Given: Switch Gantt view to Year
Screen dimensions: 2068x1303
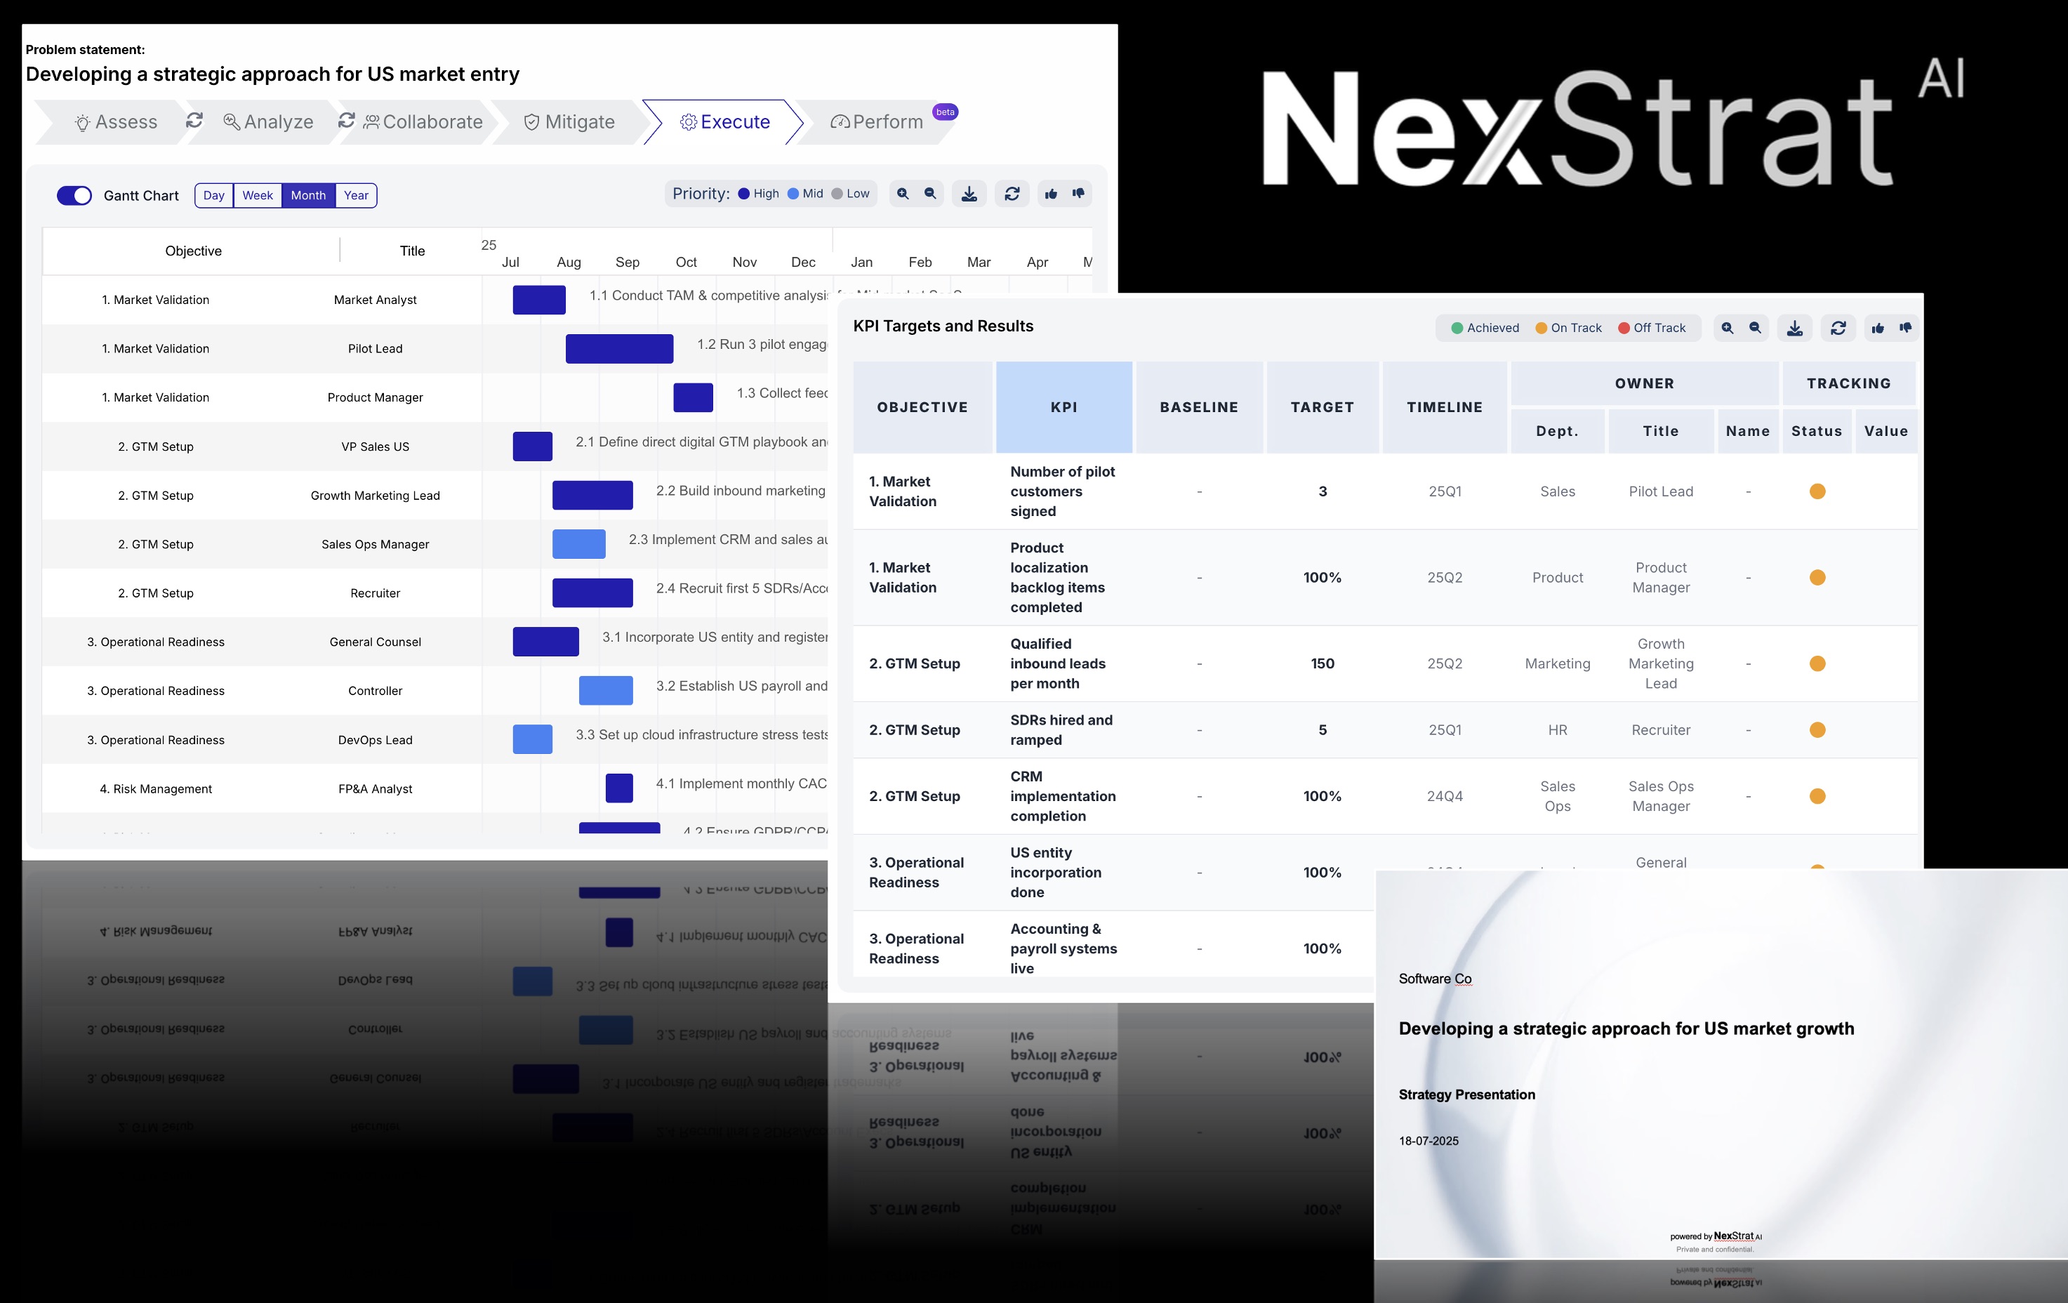Looking at the screenshot, I should 355,195.
